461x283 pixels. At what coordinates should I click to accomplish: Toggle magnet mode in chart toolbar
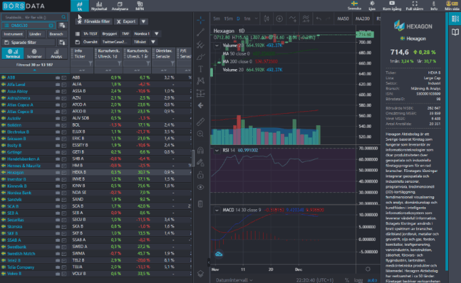pyautogui.click(x=201, y=150)
